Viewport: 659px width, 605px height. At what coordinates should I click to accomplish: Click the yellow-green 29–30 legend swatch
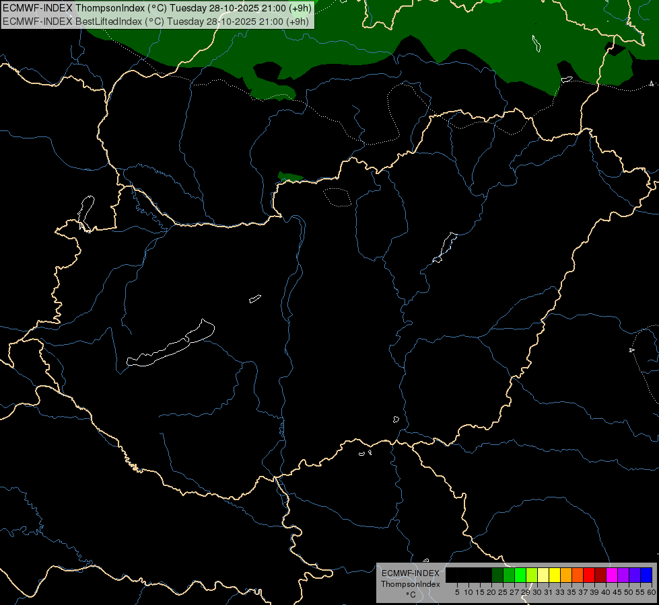click(x=532, y=575)
